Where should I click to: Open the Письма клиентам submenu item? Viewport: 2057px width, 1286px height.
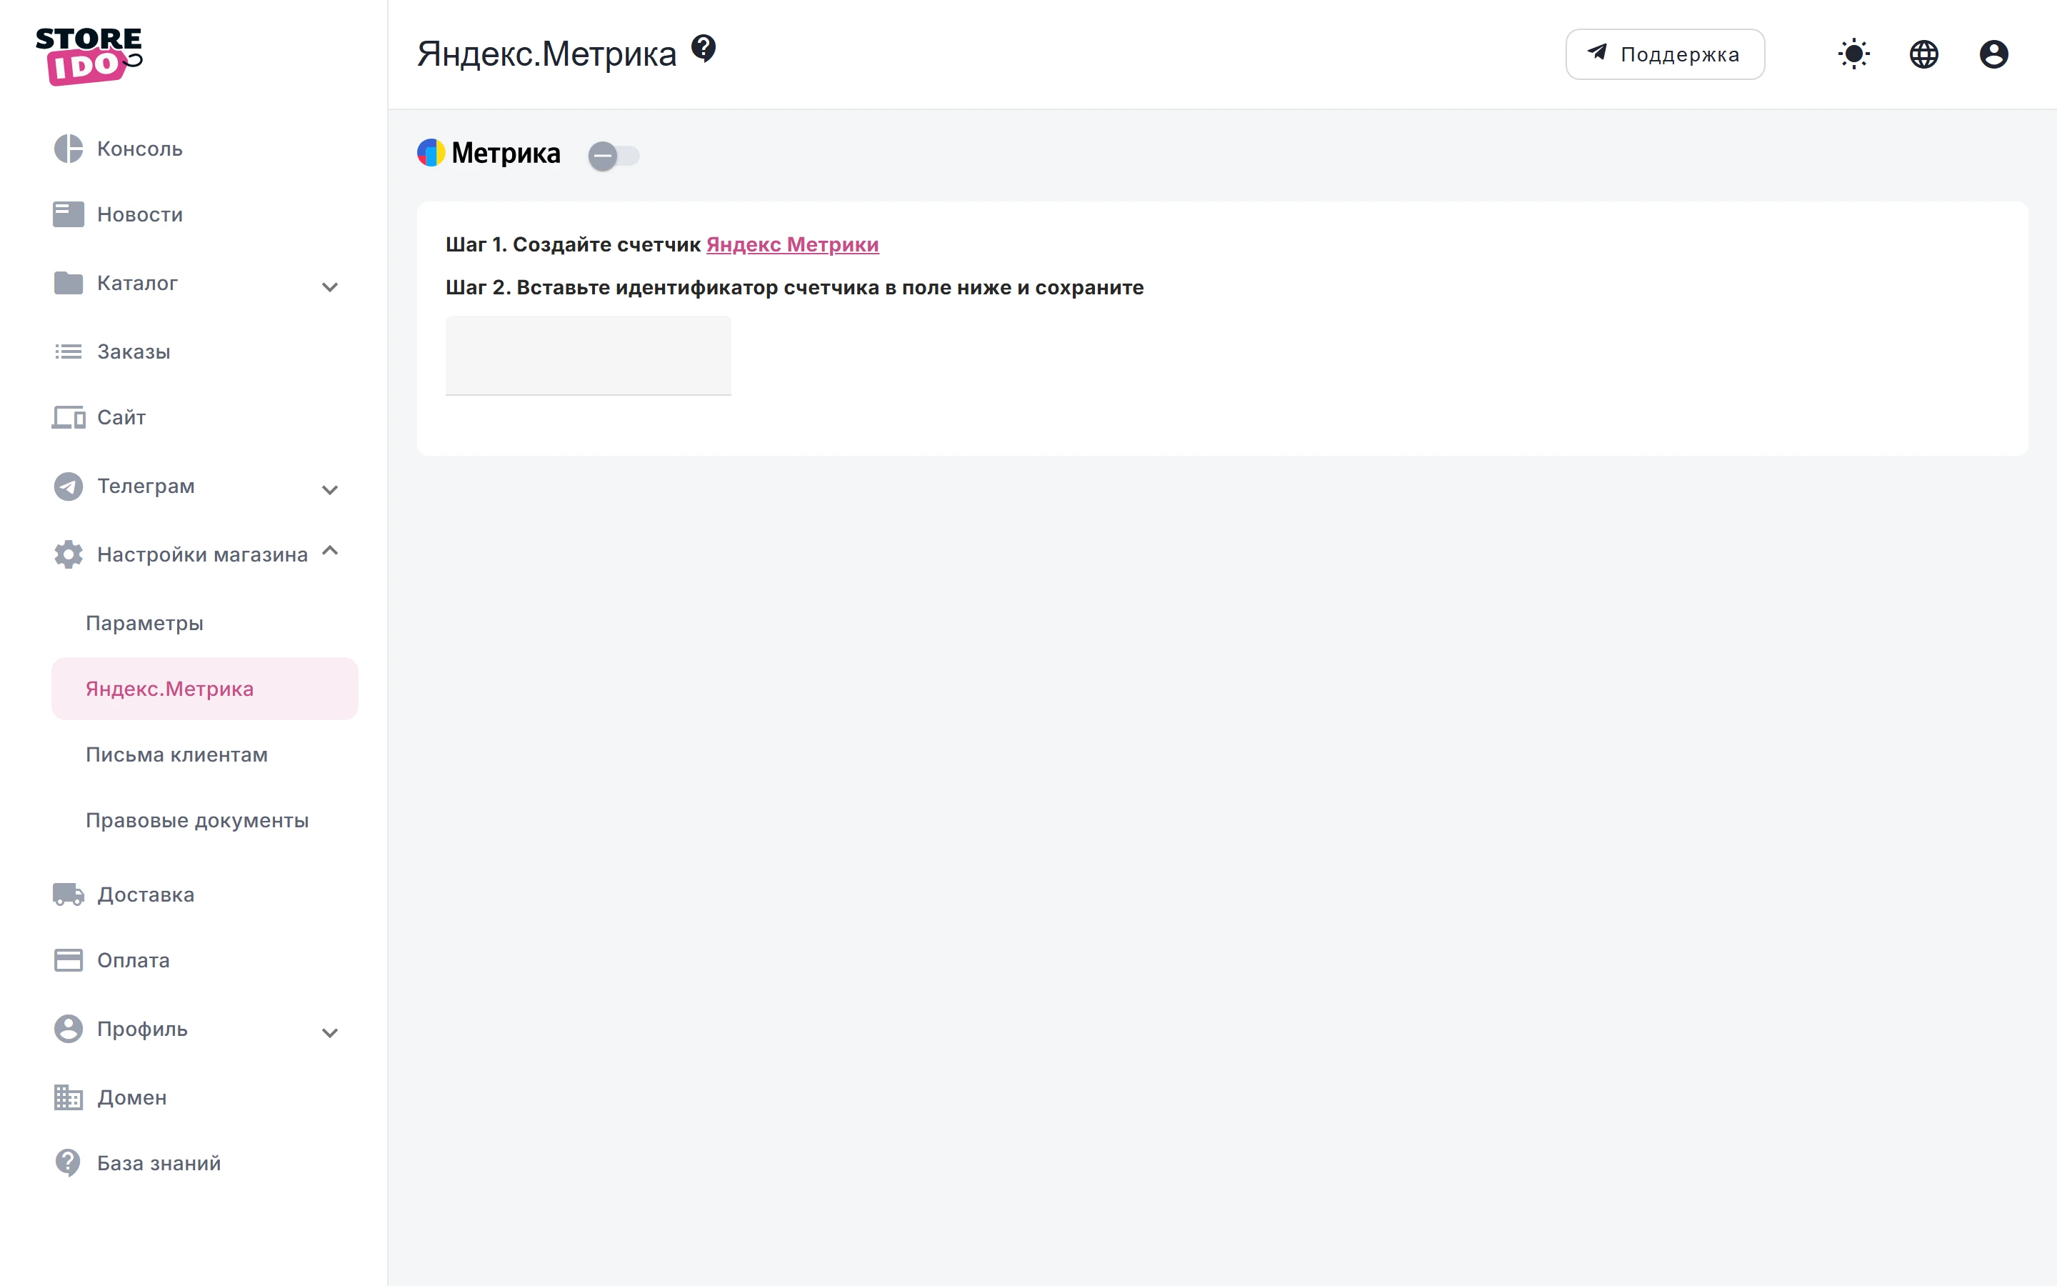205,754
